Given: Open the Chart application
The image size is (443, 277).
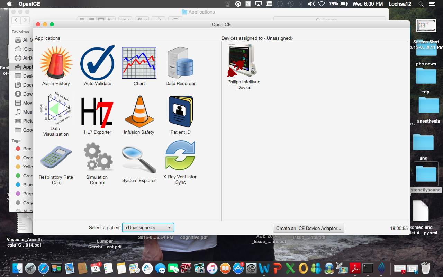Looking at the screenshot, I should [139, 66].
